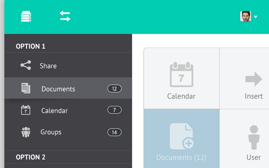269x168 pixels.
Task: Open the Calendar tile in the grid
Action: coord(181,79)
